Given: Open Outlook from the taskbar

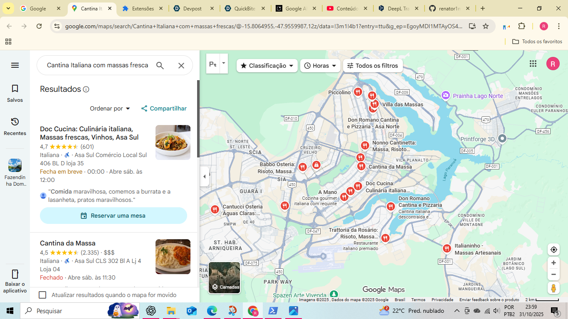Looking at the screenshot, I should (192, 311).
